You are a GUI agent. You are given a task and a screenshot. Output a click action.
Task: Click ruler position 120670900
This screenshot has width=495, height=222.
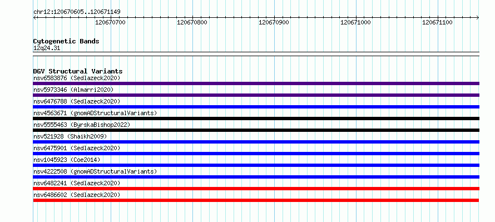pos(274,22)
